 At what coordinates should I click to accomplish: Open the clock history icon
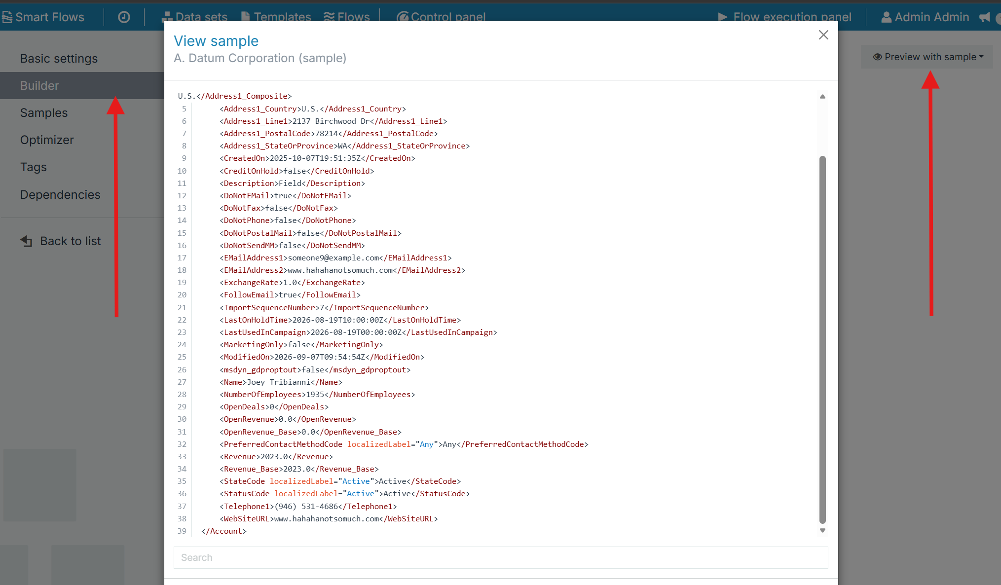tap(124, 17)
